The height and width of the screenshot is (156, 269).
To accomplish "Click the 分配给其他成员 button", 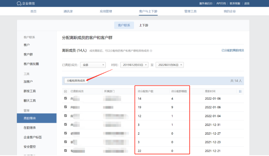I will (76, 80).
